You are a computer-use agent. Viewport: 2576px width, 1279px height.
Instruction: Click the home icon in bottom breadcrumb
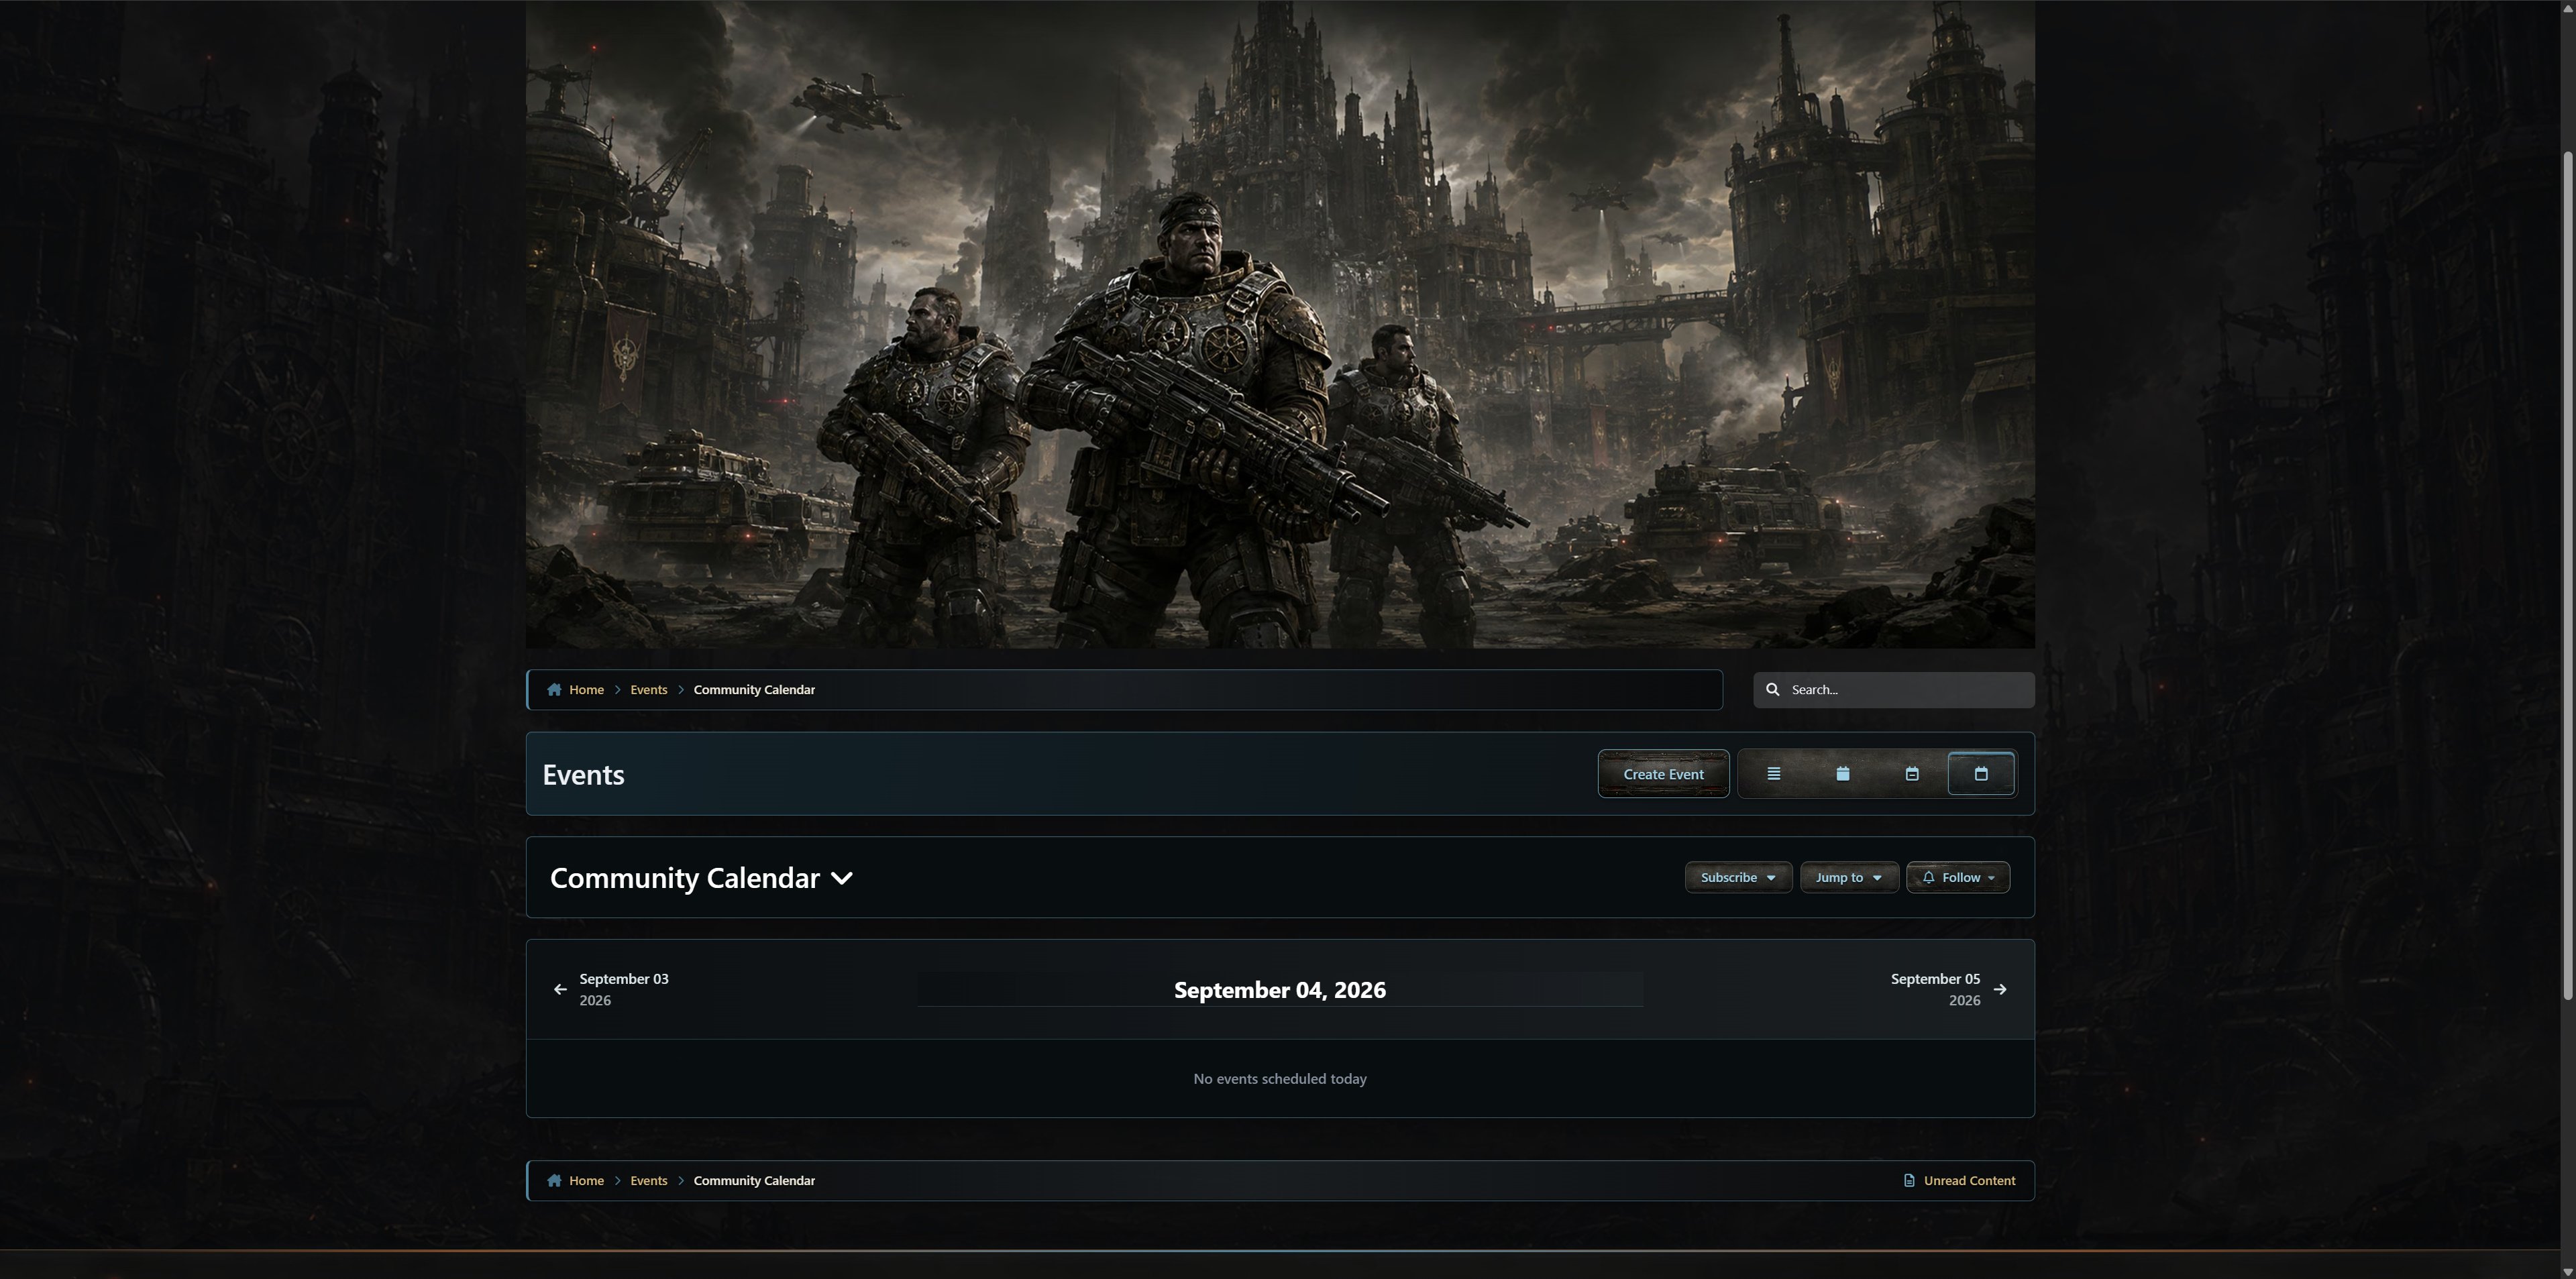click(554, 1180)
